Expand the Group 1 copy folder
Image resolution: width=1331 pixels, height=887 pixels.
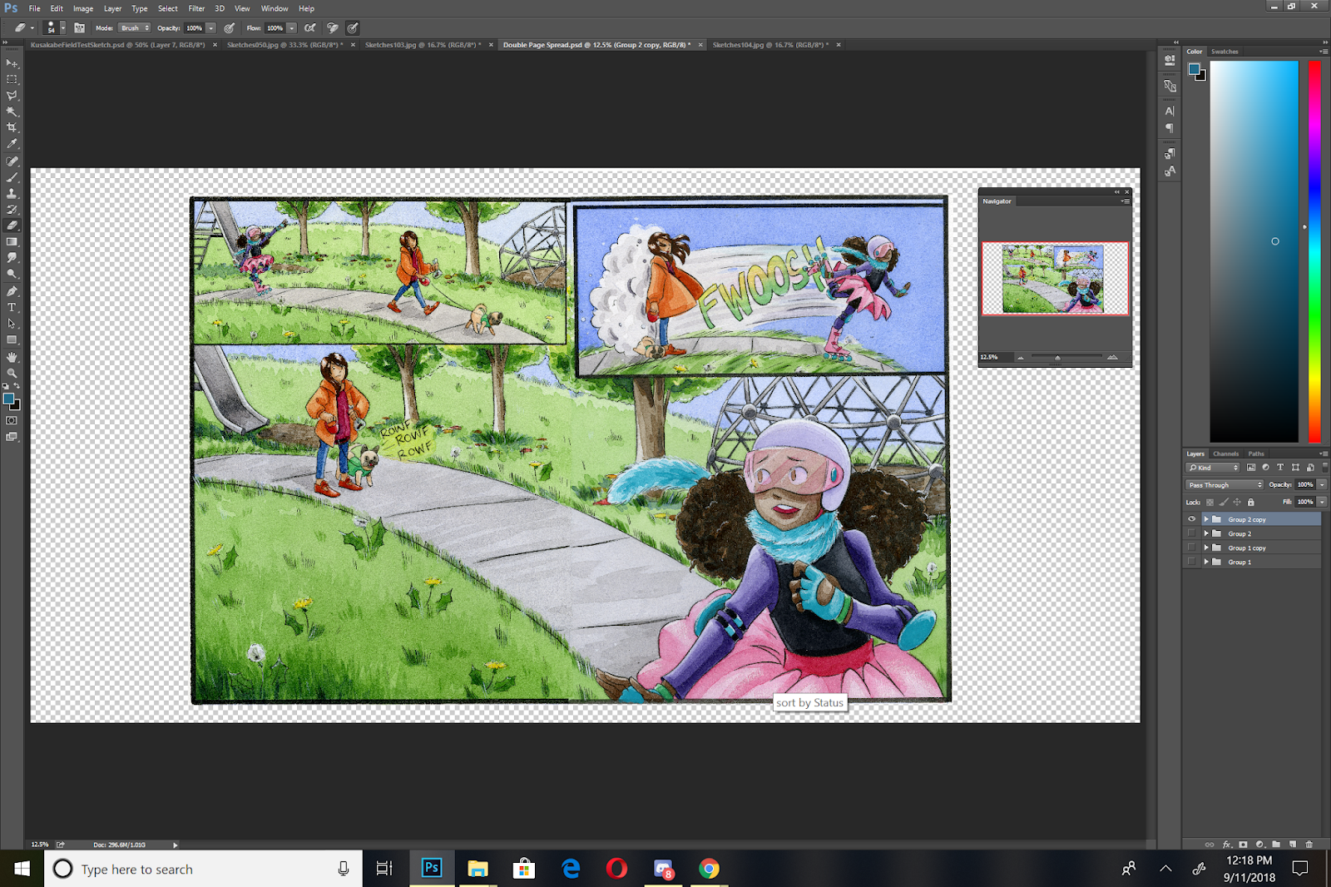(x=1206, y=548)
